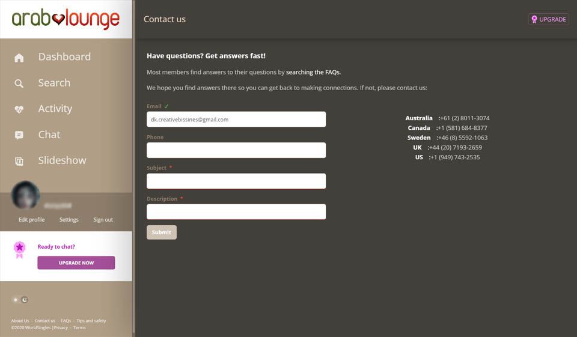Click the Search magnifier icon
Viewport: 577px width, 337px height.
tap(19, 83)
